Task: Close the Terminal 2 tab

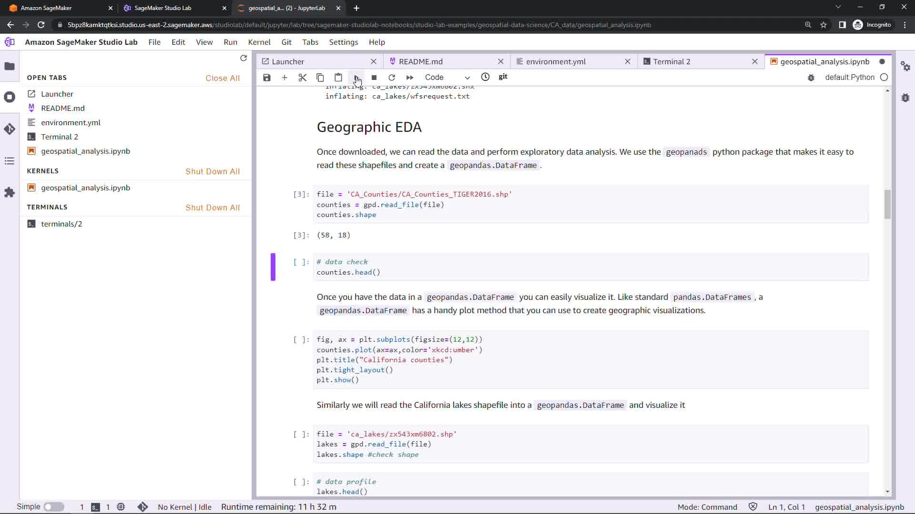Action: (754, 62)
